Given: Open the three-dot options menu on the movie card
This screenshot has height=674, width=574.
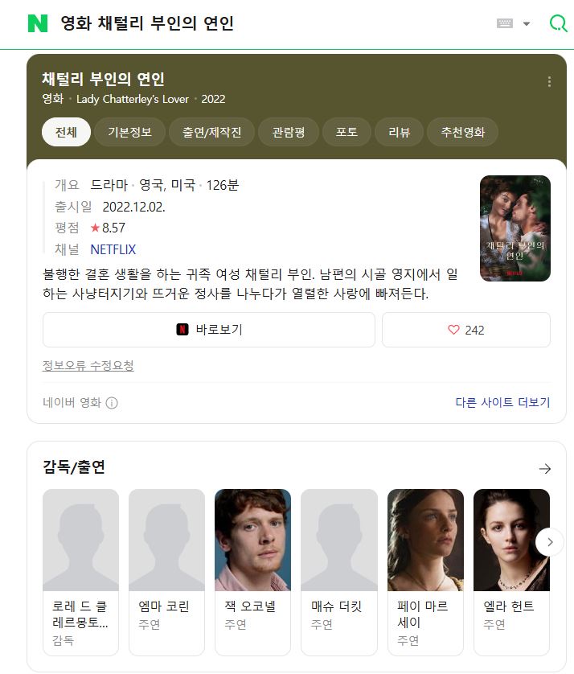Looking at the screenshot, I should [x=550, y=82].
